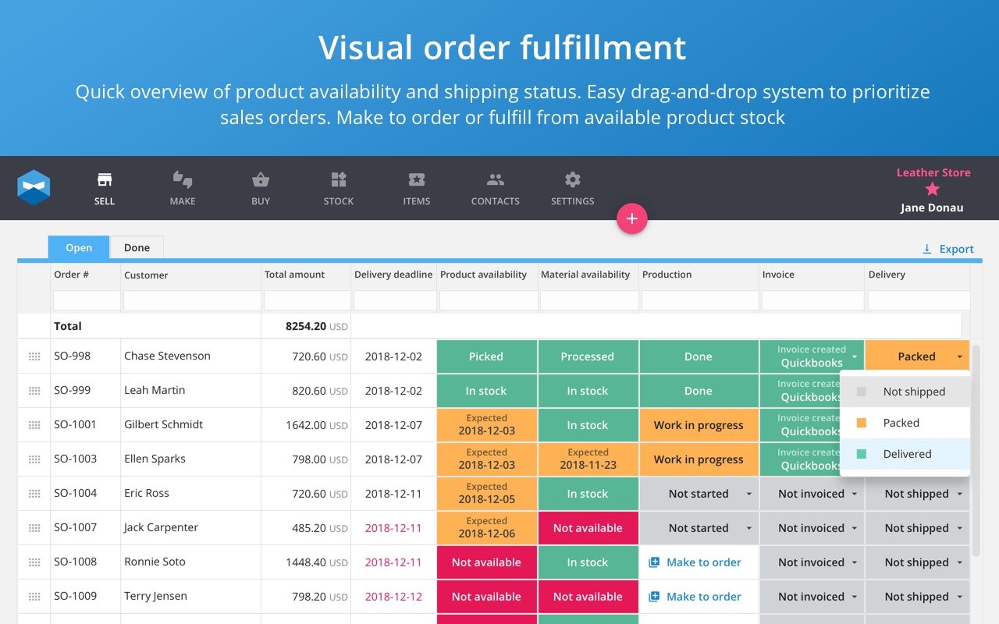This screenshot has height=624, width=999.
Task: Open the Buy basket icon
Action: coord(261,180)
